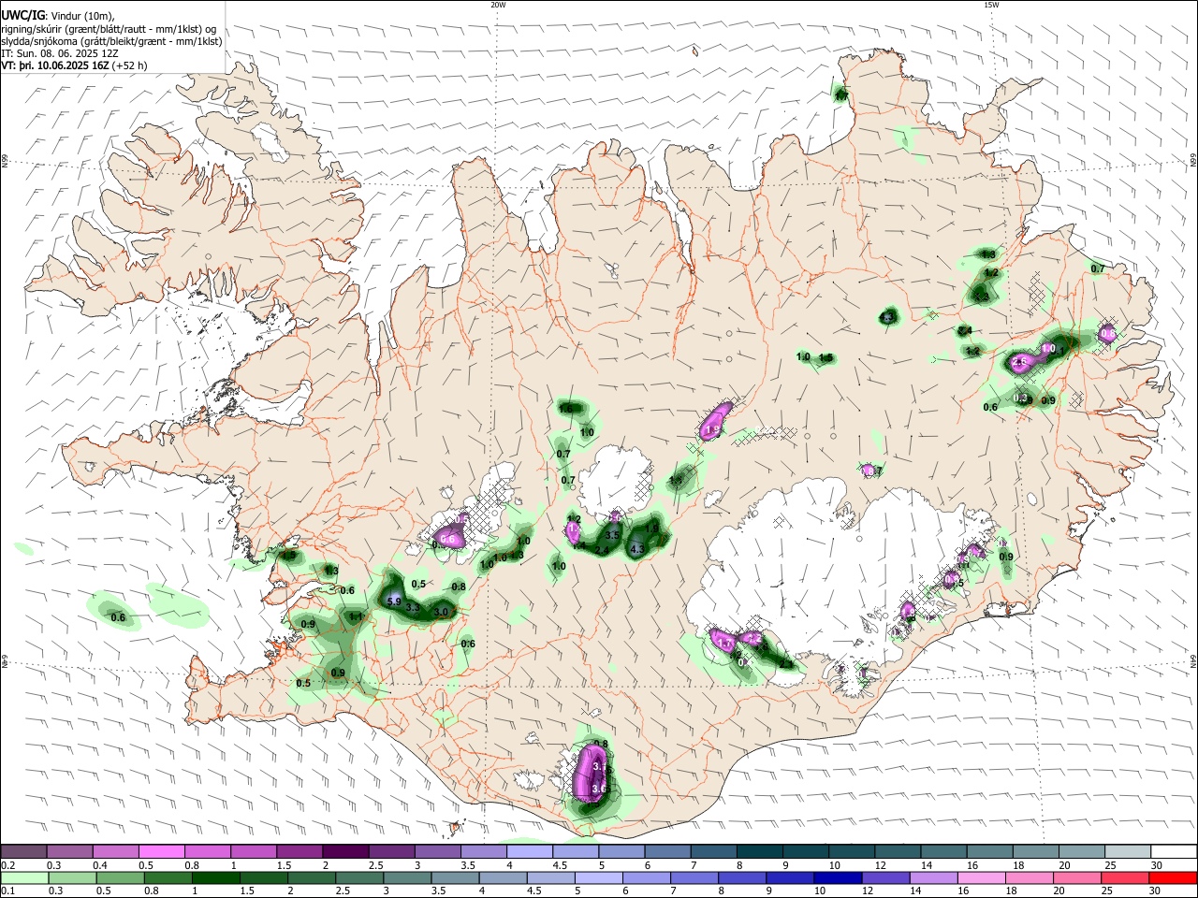Pick the upper legend swatch between 0.2 and 0.3
Image resolution: width=1198 pixels, height=898 pixels.
(23, 851)
